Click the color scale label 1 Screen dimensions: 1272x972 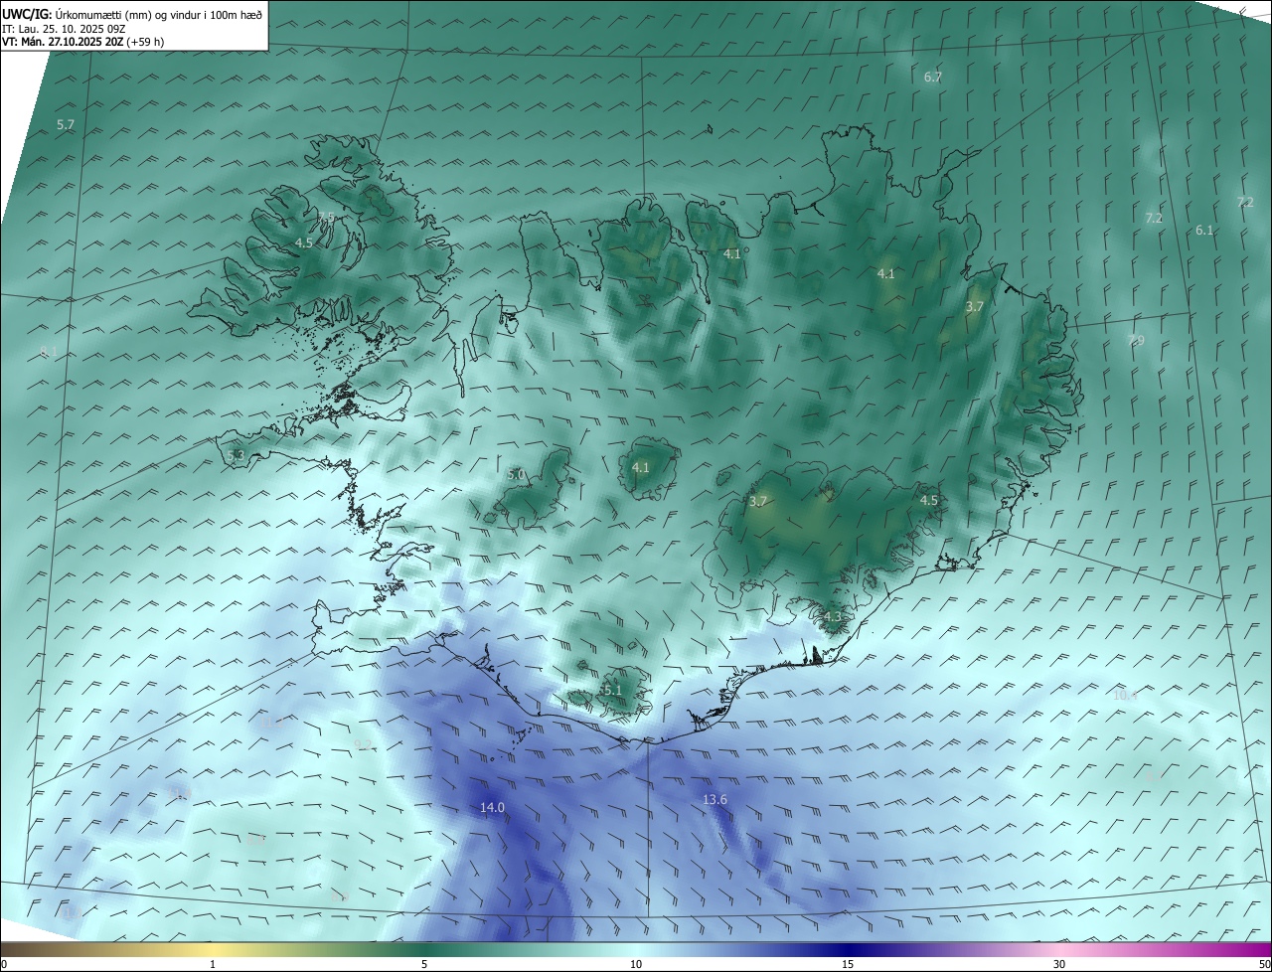(213, 964)
